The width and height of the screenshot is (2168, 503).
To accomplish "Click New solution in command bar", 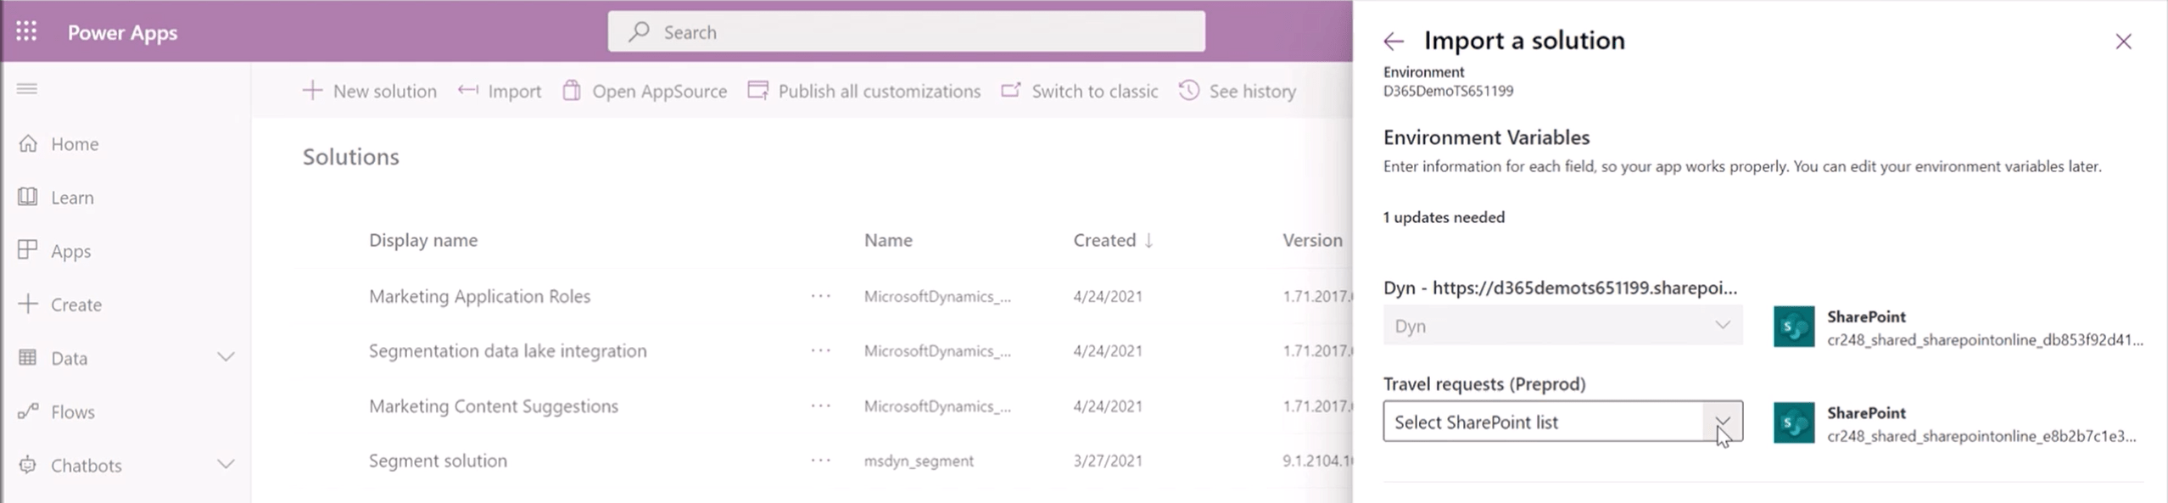I will pos(370,91).
